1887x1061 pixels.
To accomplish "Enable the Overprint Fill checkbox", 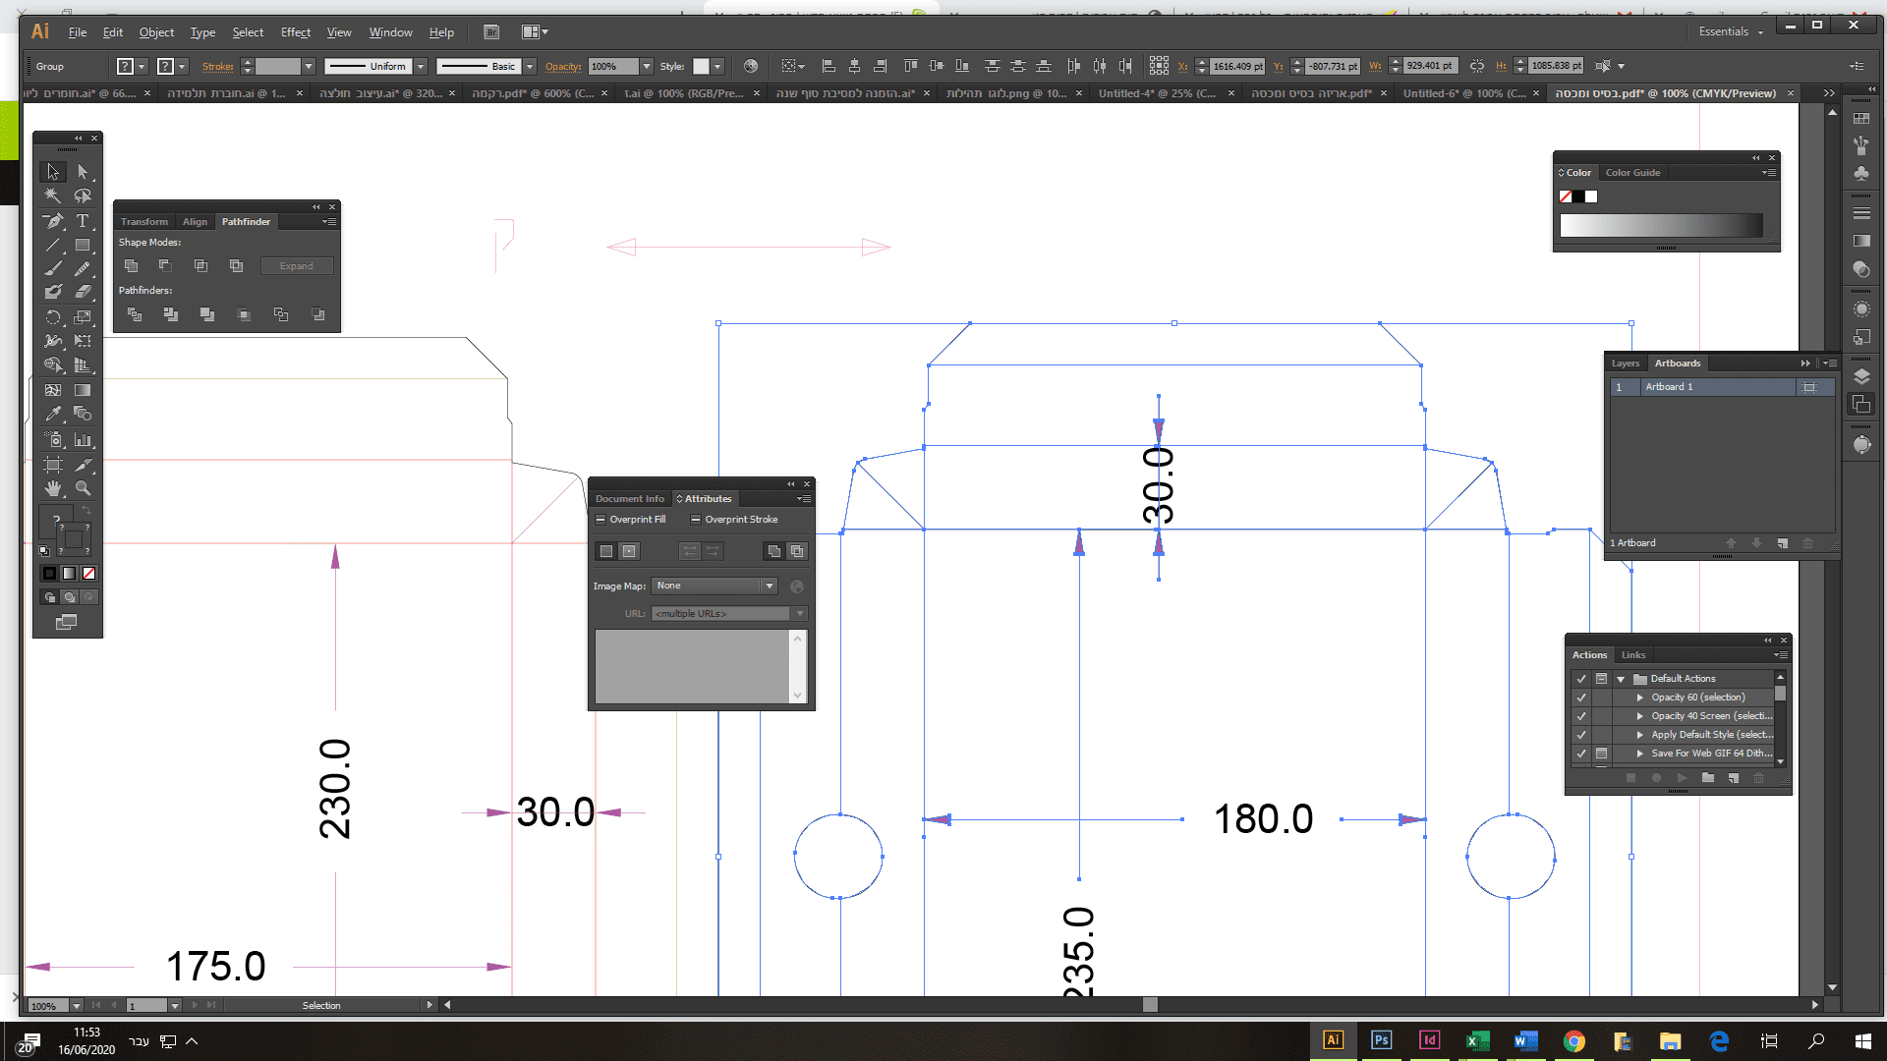I will (600, 520).
